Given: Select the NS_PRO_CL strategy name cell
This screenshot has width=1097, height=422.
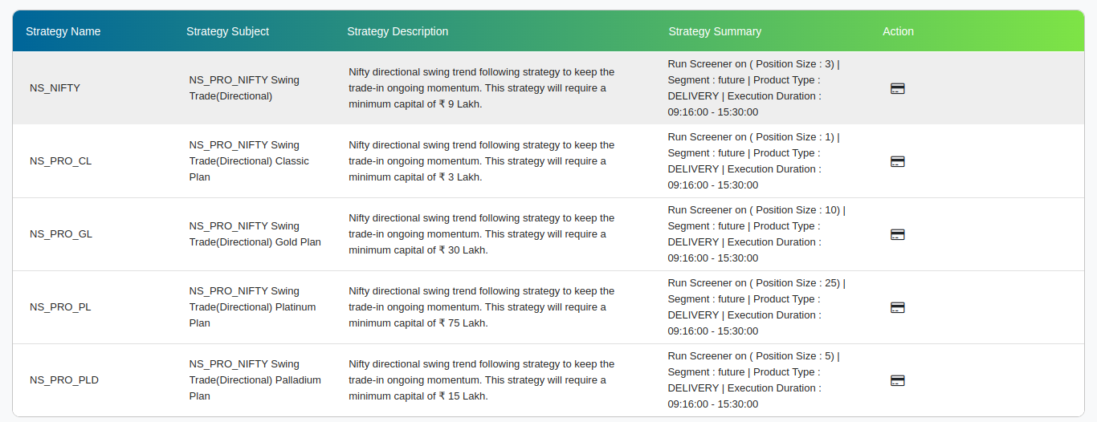Looking at the screenshot, I should pos(60,161).
